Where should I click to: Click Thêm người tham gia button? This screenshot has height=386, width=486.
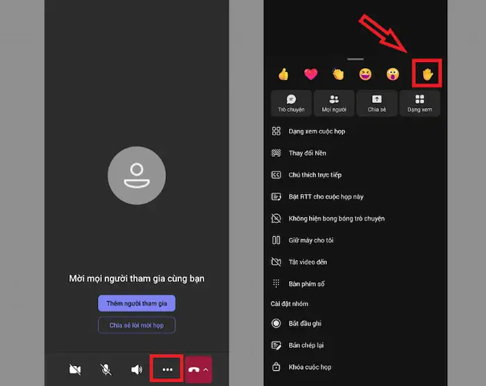point(137,303)
